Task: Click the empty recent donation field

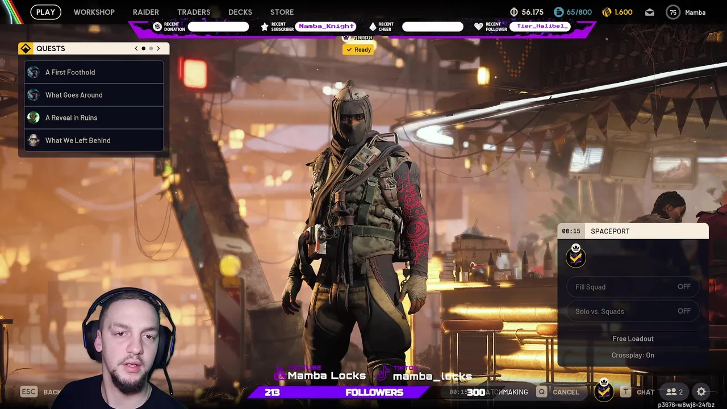Action: pyautogui.click(x=218, y=27)
